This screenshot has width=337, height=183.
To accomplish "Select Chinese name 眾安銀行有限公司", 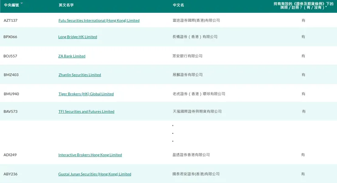I will 188,56.
